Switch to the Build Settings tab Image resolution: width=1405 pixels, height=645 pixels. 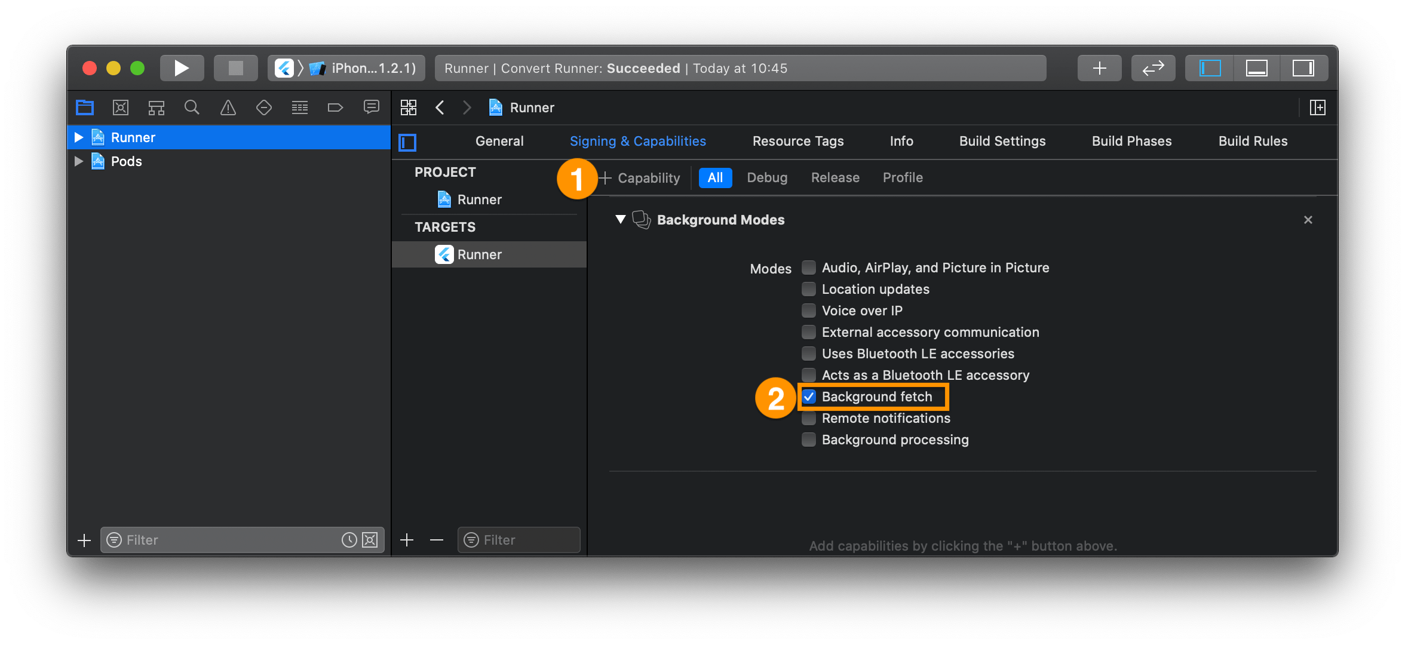click(x=1002, y=141)
